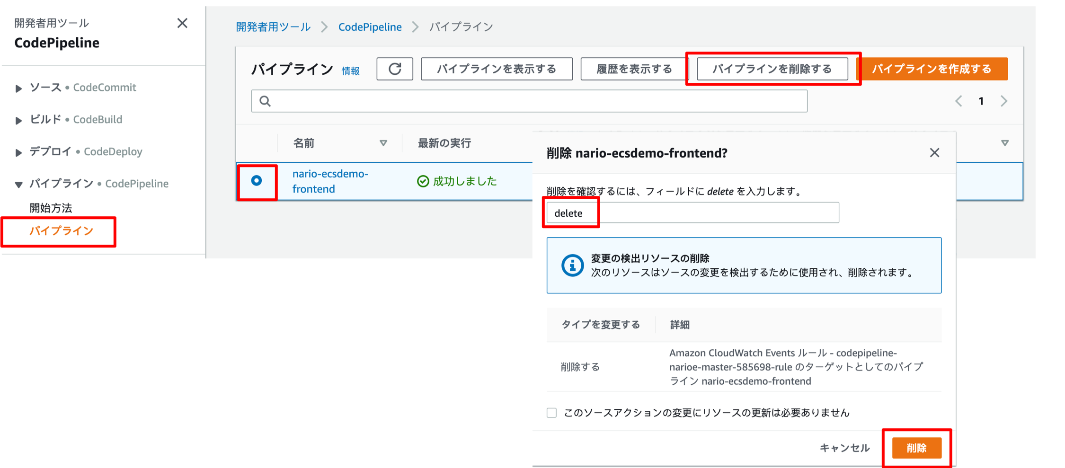Screen dimensions: 1065x468
Task: Click 情報 link next to パイプライン heading
Action: [351, 71]
